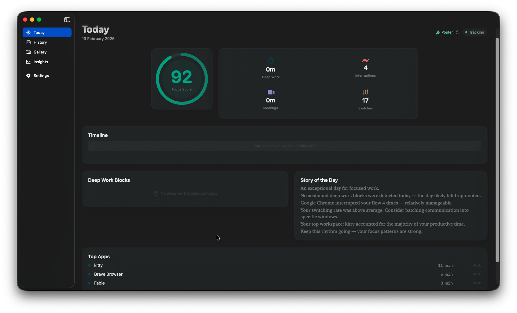Click the brain icon above Deep Work
Screen dimensions: 517x313
270,60
